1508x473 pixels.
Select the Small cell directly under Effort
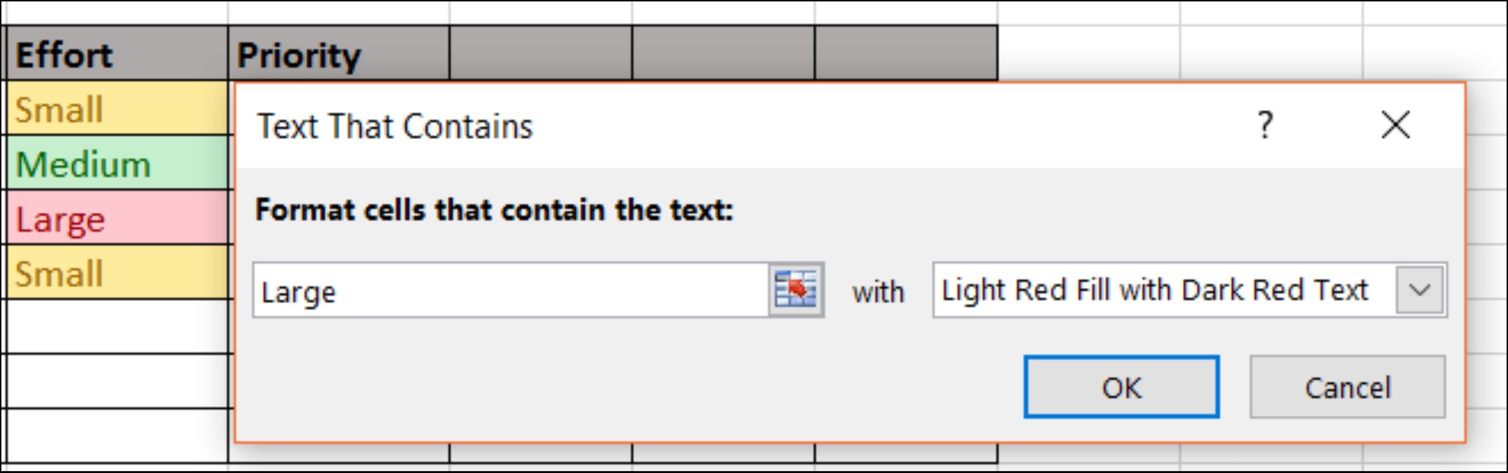point(116,109)
